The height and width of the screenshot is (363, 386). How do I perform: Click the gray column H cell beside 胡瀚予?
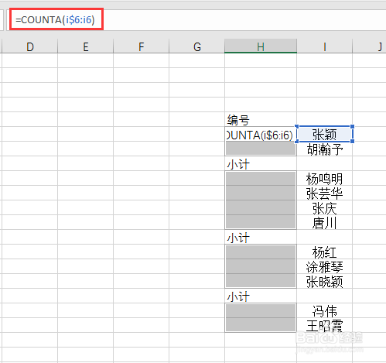click(261, 149)
